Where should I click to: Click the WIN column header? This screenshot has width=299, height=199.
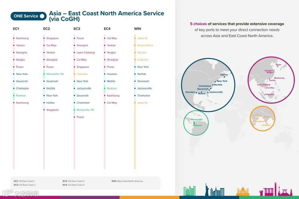[x=137, y=29]
